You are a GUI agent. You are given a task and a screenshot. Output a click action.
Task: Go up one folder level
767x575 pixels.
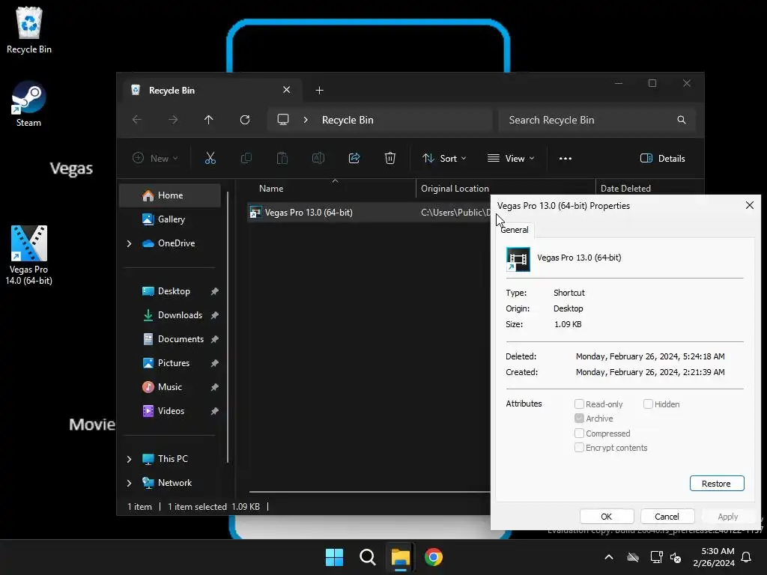point(209,120)
